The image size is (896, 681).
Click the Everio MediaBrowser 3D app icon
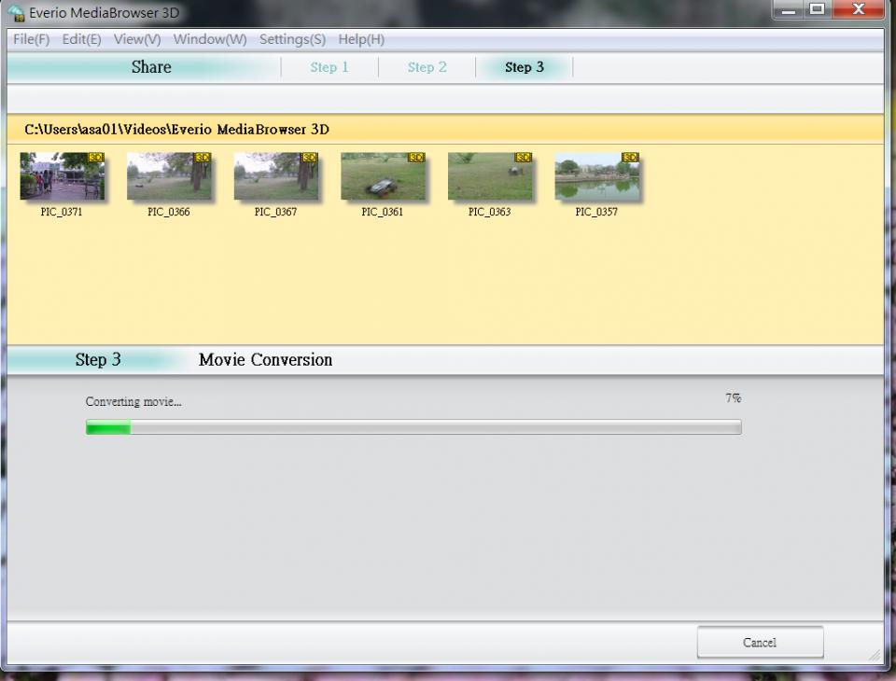(16, 12)
